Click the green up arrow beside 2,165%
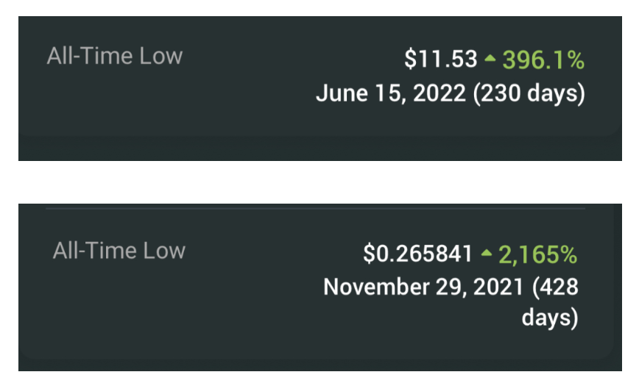This screenshot has height=383, width=639. coord(486,254)
